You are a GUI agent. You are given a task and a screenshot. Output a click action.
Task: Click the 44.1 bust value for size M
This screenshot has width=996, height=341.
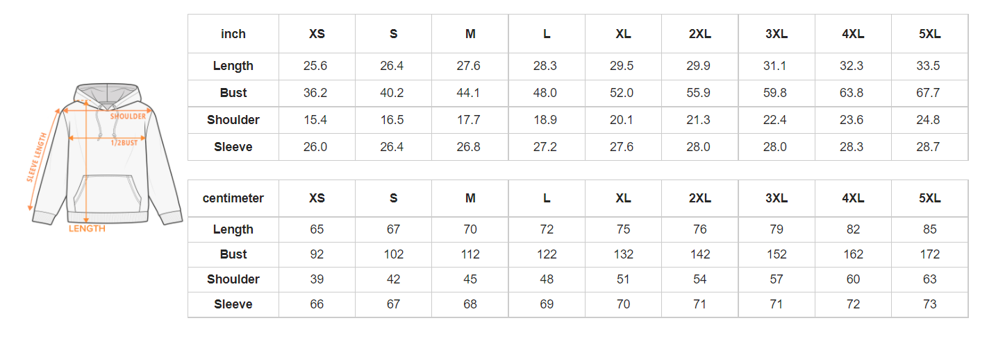470,93
